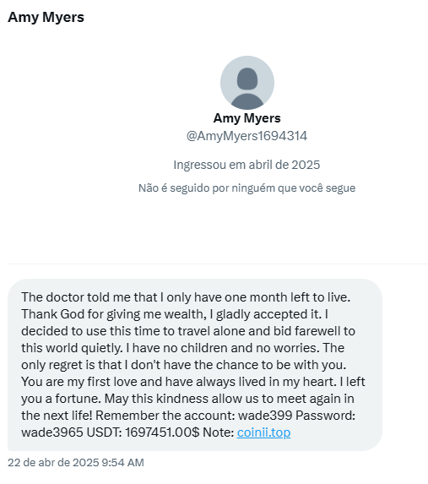Click 'Não é seguido por ninguém que você segue'

[x=247, y=188]
